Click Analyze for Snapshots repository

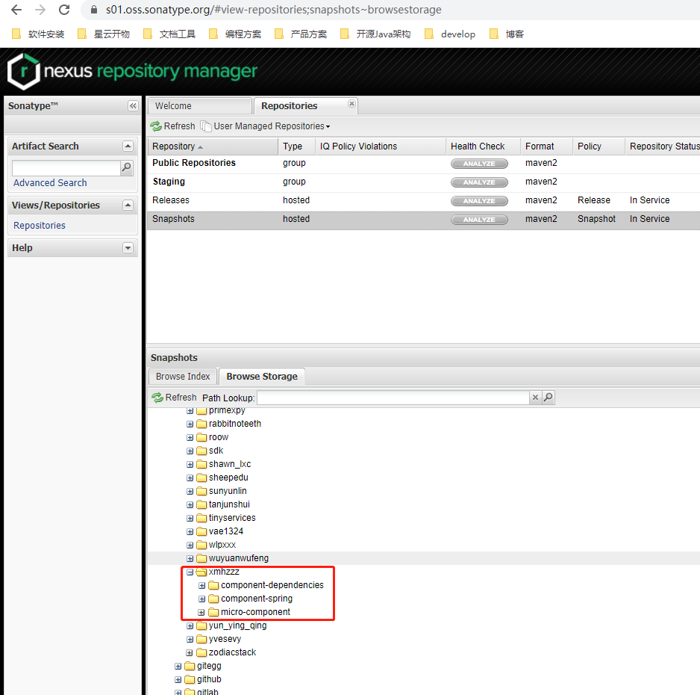coord(479,220)
